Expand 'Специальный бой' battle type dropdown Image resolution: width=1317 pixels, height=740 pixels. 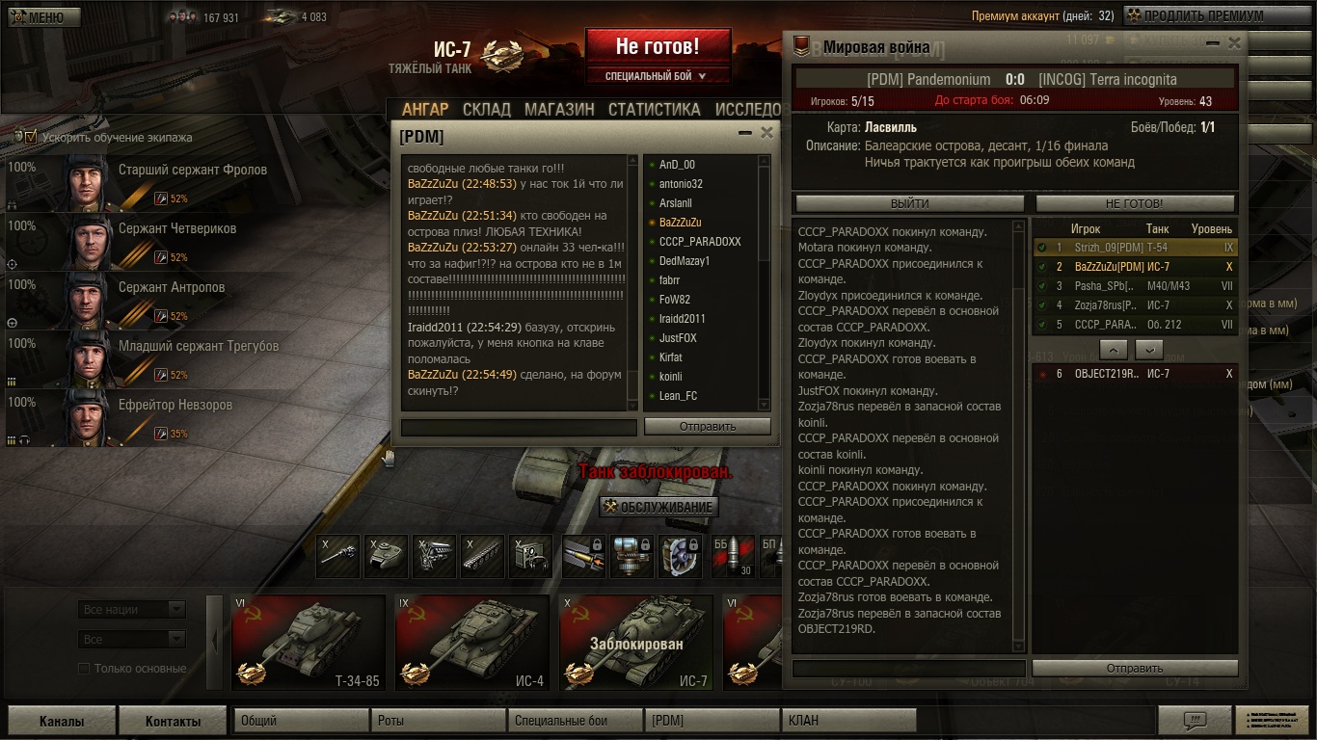(x=658, y=76)
